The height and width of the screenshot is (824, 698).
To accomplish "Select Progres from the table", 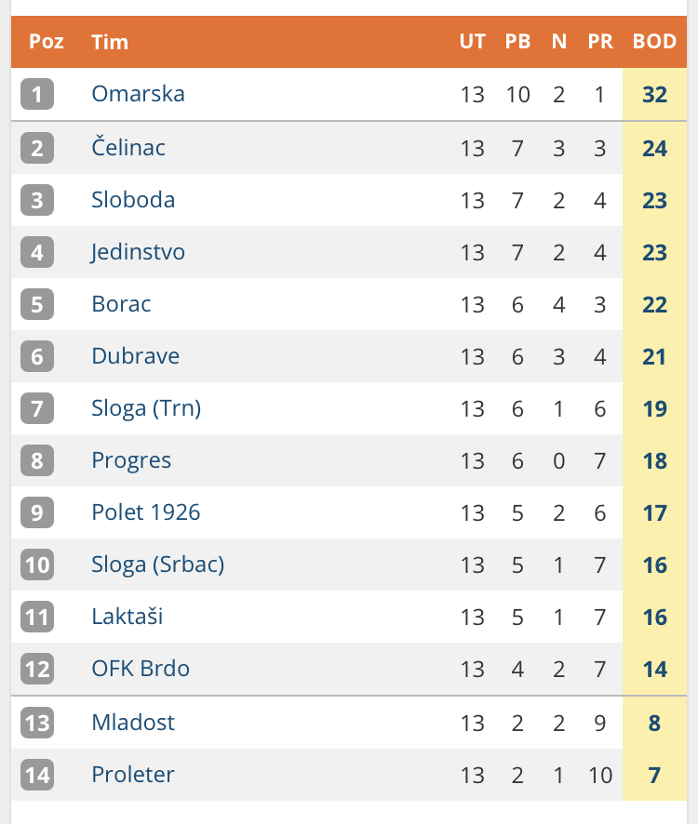I will pos(131,460).
